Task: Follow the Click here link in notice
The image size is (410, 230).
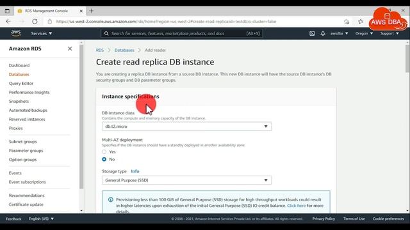Action: click(296, 206)
